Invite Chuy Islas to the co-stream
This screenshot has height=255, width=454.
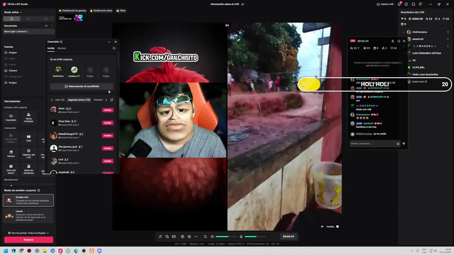point(108,123)
